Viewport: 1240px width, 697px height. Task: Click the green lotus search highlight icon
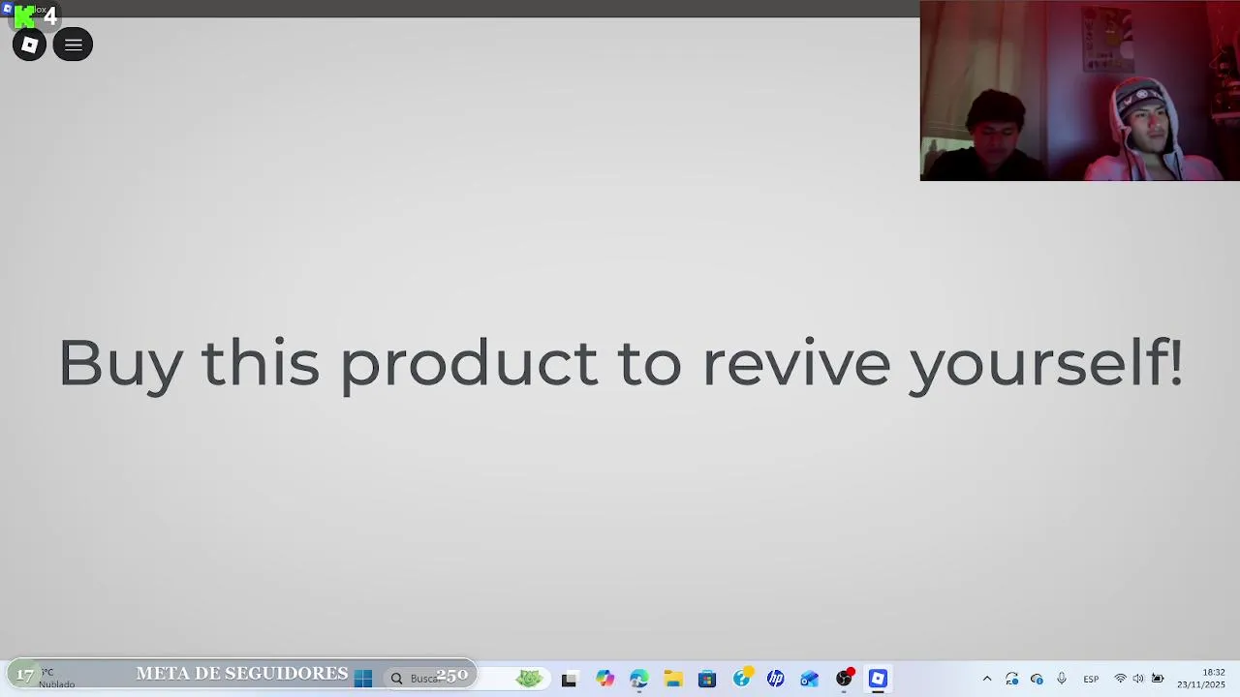point(529,679)
